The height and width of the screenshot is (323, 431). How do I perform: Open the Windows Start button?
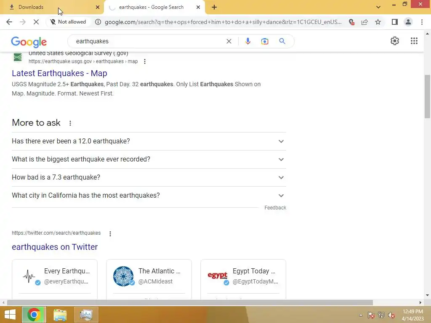[x=10, y=315]
